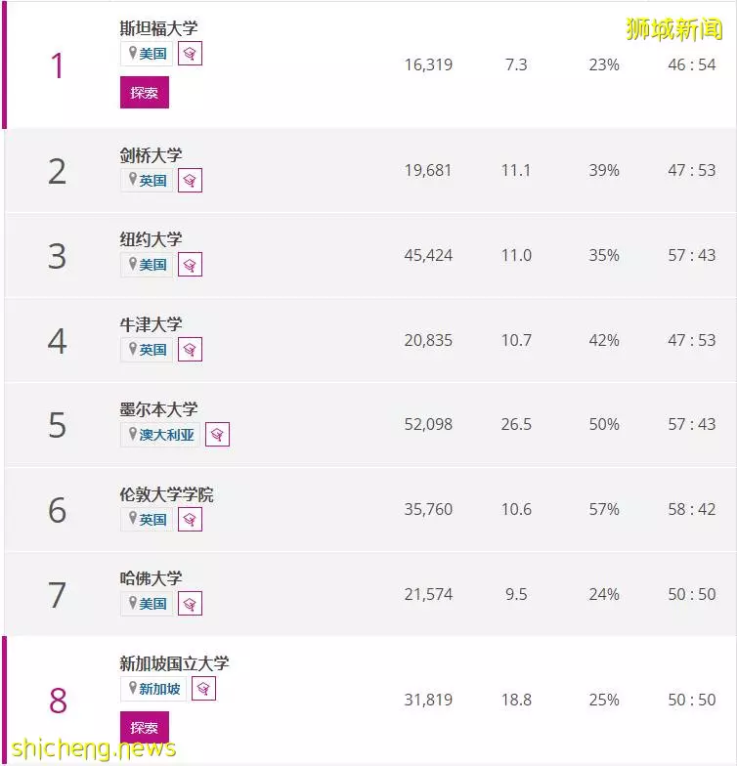
Task: Open the 墨尔本大学 university link
Action: pyautogui.click(x=158, y=408)
